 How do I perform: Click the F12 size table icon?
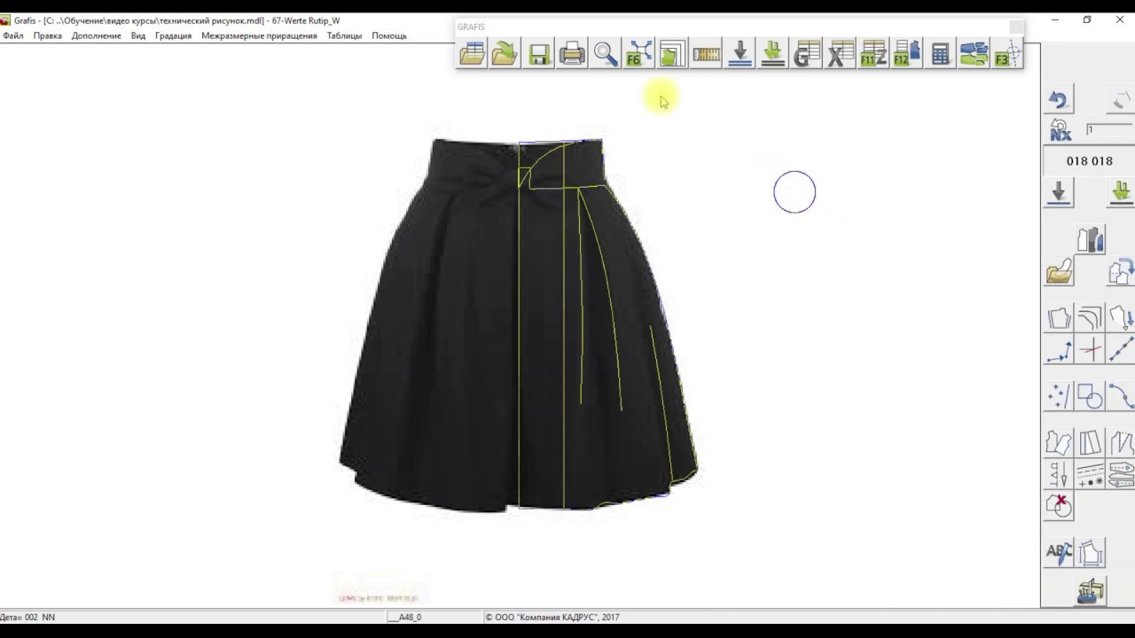point(907,54)
